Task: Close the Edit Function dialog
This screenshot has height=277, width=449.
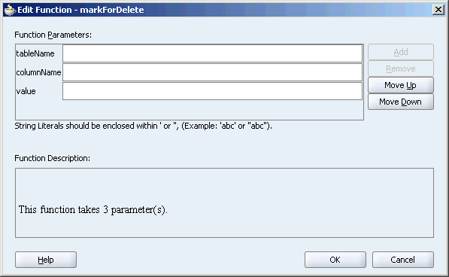Action: point(438,10)
